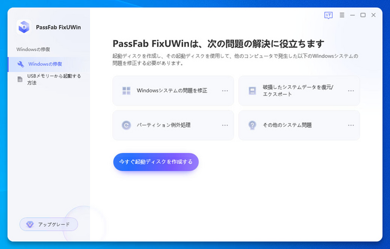Screen dimensions: 390x249
Task: Click 今すぐ起動ディスクを作成する button
Action: coord(155,161)
